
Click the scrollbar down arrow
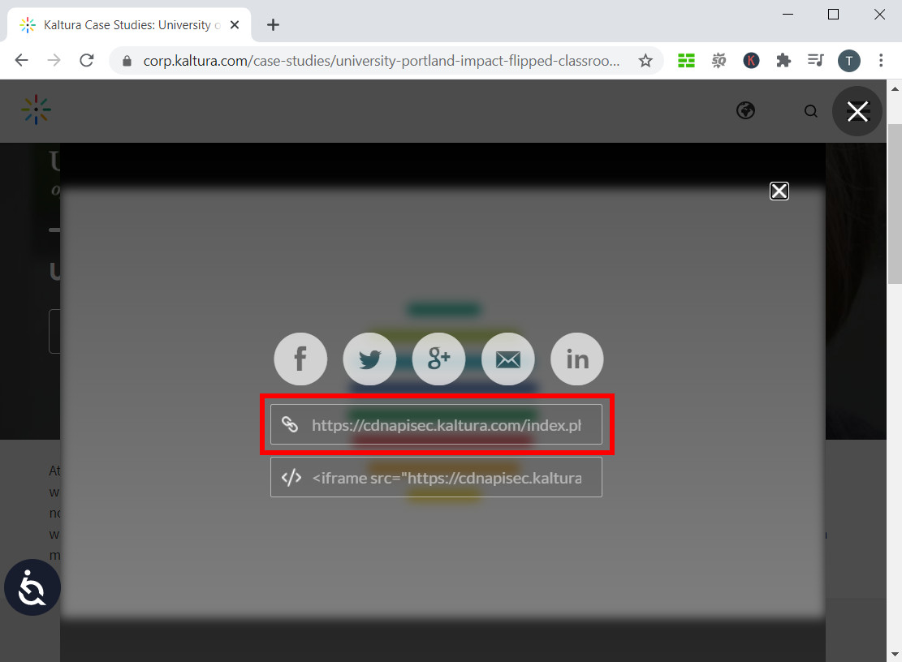[x=895, y=655]
